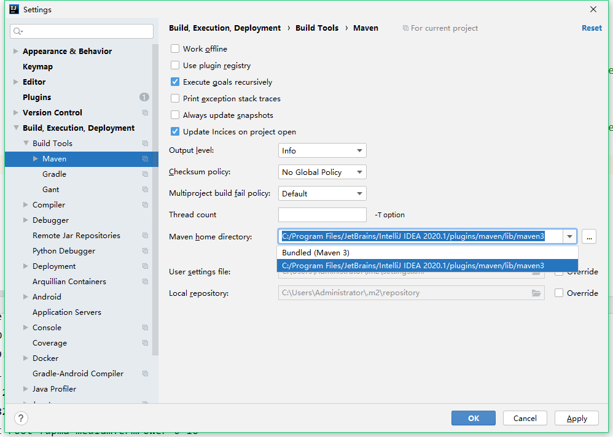
Task: Click the IntelliJ IDEA logo in title bar
Action: tap(14, 9)
